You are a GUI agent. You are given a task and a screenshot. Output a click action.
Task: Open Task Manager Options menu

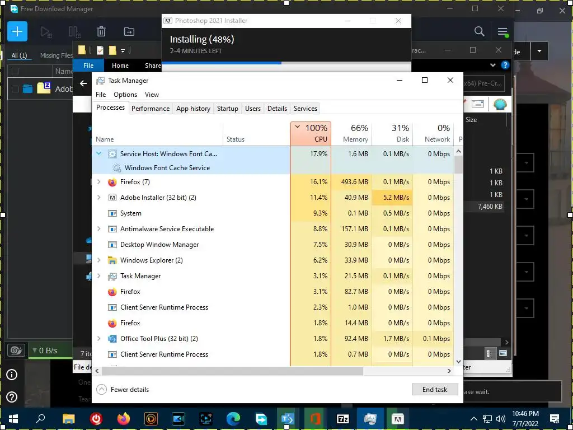125,94
